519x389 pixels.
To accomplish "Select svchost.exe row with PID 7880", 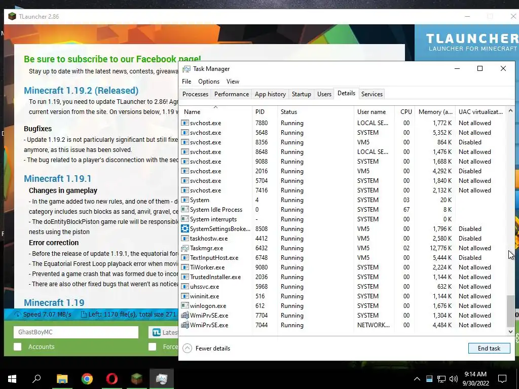I will 343,123.
